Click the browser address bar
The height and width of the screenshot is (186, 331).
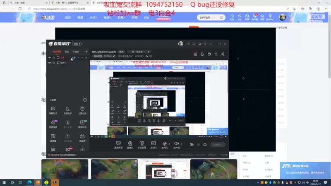(156, 9)
